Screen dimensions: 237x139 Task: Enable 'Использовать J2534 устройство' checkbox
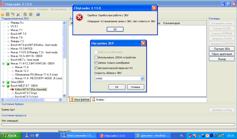click(96, 57)
